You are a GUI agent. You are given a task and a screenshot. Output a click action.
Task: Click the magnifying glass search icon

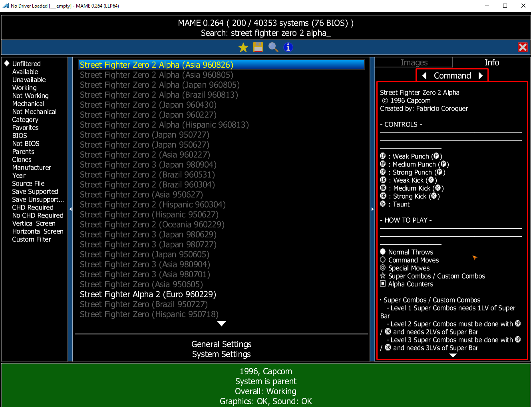pos(273,47)
